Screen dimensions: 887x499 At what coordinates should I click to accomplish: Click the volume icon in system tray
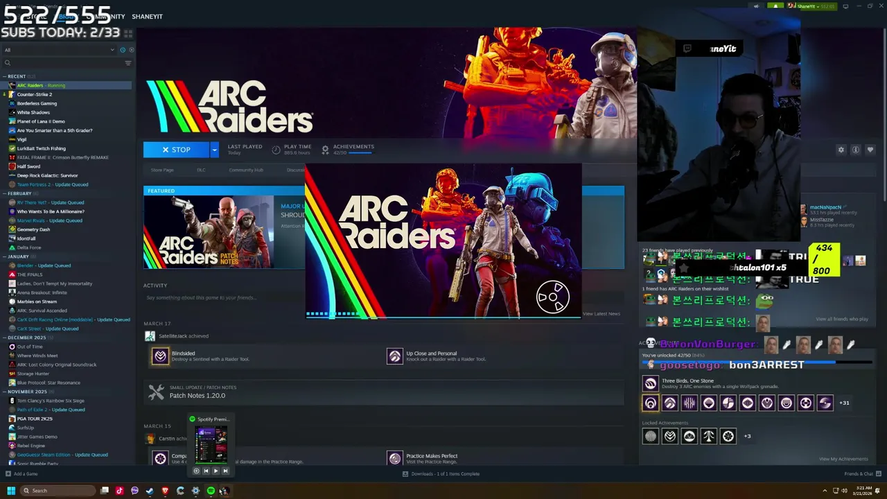(844, 491)
